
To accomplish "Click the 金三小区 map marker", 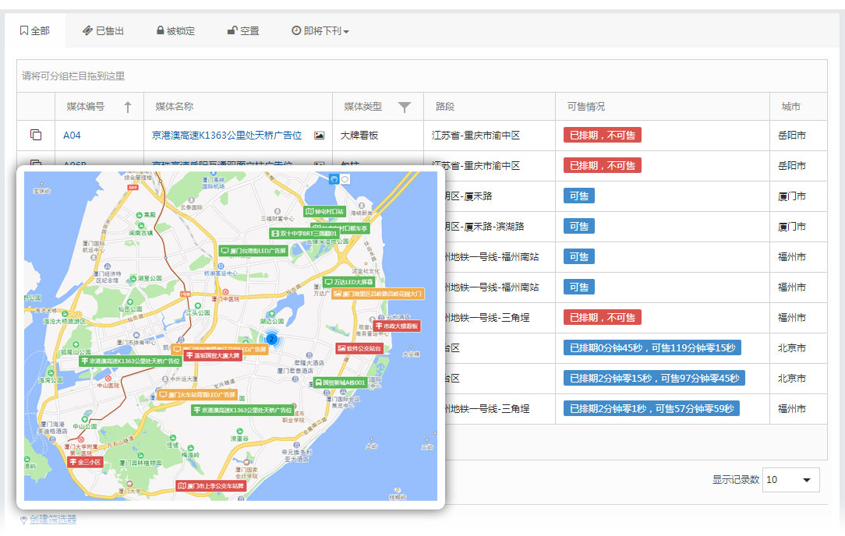I will tap(85, 462).
